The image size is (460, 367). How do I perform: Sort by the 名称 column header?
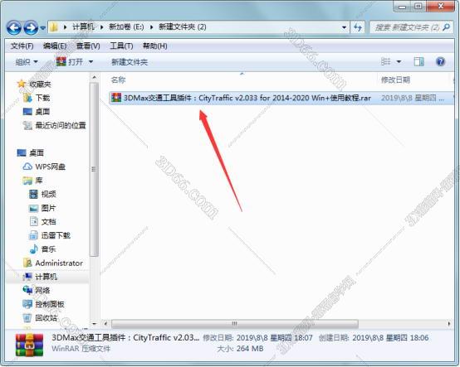tap(118, 80)
